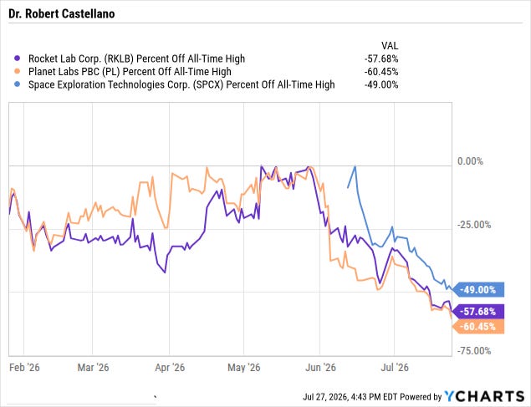Click the Jun '26 axis label
Screen dimensions: 531x407
(320, 368)
